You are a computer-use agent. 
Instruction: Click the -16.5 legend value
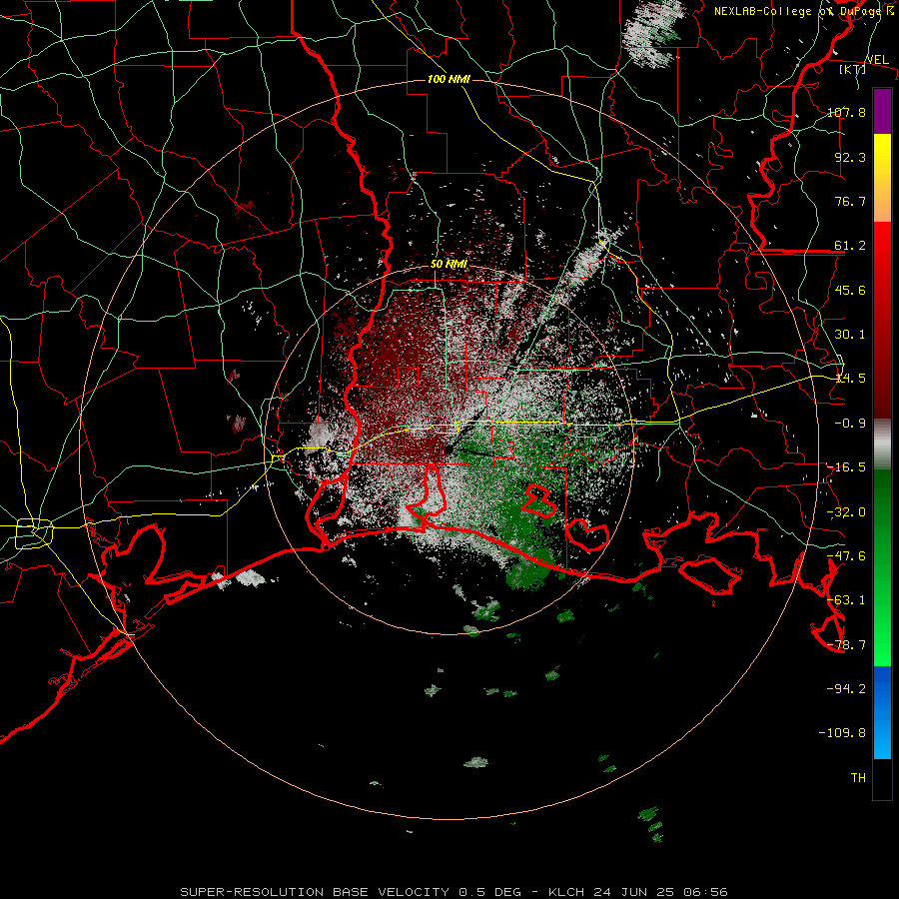(x=846, y=466)
